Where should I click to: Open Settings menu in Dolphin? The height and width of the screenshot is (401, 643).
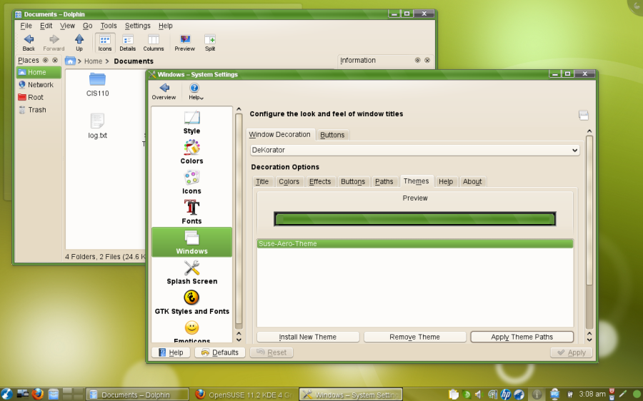137,26
